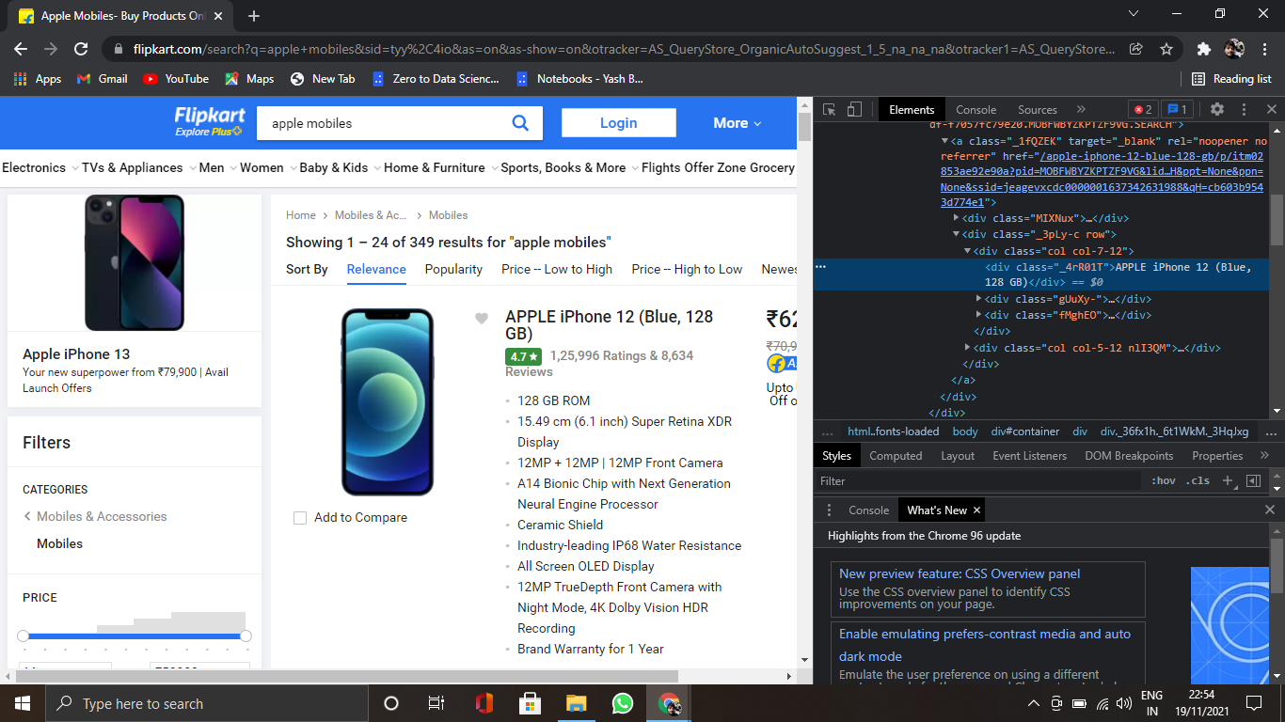Open WhatsApp from the taskbar
This screenshot has width=1285, height=722.
(x=623, y=703)
